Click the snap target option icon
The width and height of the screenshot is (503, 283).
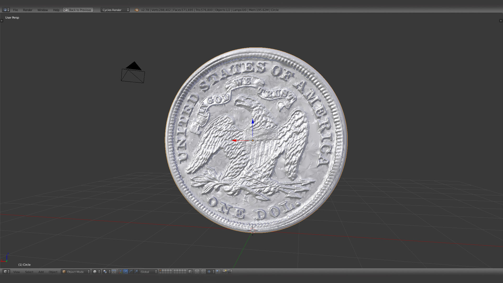pos(218,272)
